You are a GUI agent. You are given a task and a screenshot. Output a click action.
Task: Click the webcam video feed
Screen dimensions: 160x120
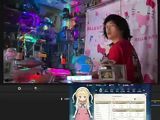point(80,42)
